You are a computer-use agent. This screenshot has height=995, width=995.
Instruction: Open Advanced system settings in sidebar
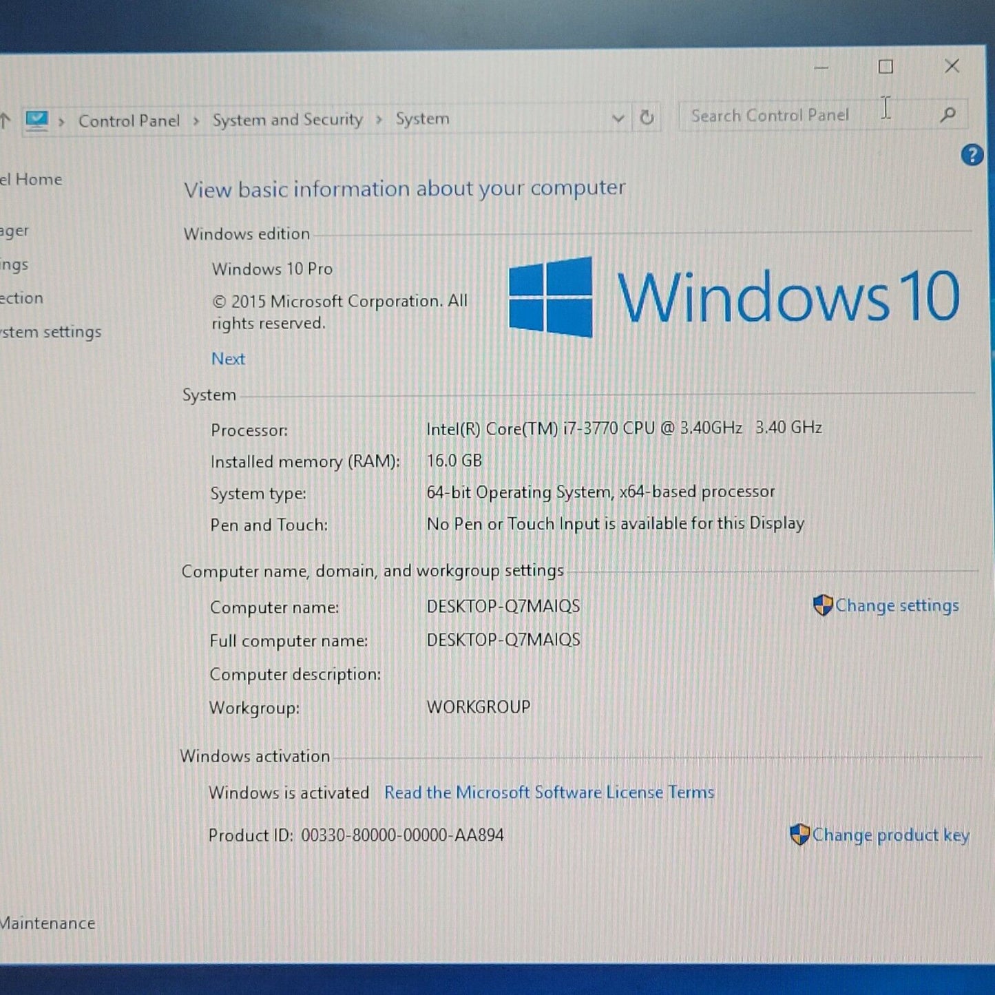(x=51, y=332)
